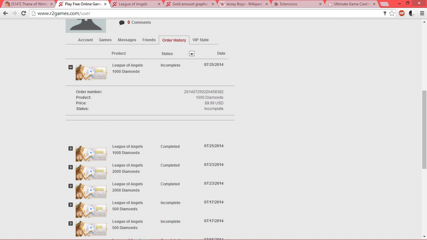Close the Extensions browser tab
The width and height of the screenshot is (427, 240).
(x=320, y=4)
